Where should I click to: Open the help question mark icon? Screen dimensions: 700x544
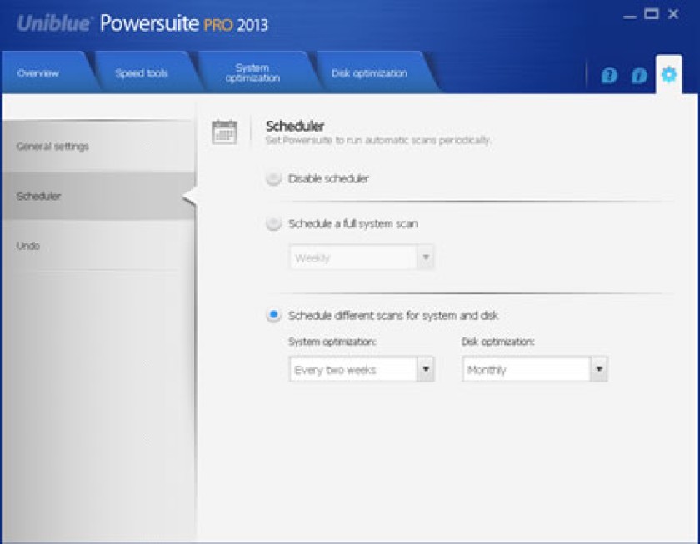coord(609,75)
